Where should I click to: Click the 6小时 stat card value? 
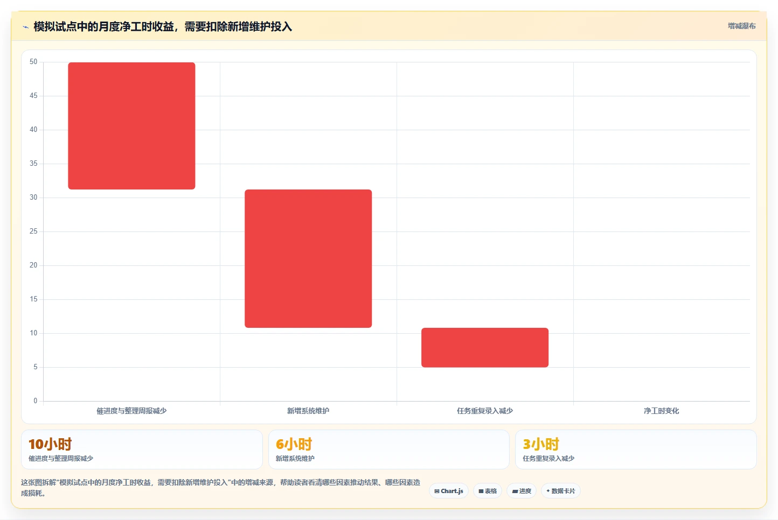coord(294,444)
